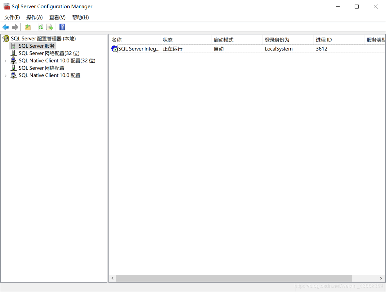Click the 正在运行 status cell
The width and height of the screenshot is (386, 292).
pyautogui.click(x=172, y=49)
